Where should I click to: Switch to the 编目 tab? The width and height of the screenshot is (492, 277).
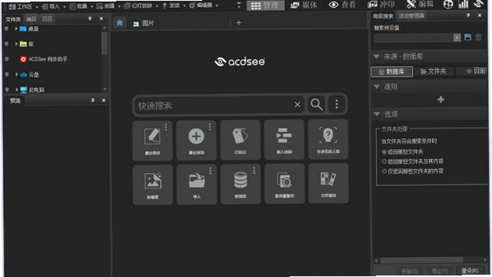31,19
